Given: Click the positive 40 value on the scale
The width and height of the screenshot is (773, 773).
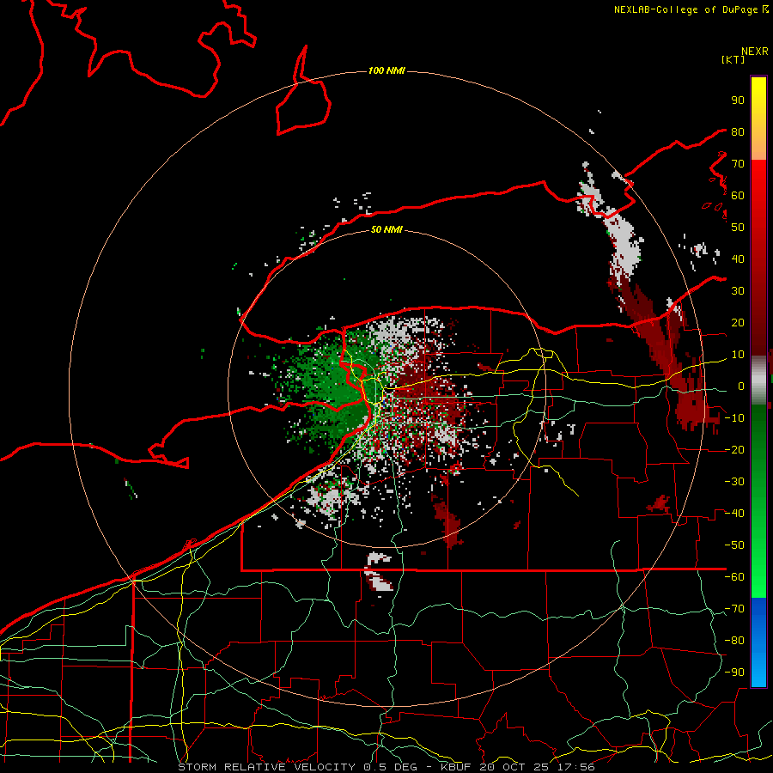Looking at the screenshot, I should pyautogui.click(x=738, y=259).
